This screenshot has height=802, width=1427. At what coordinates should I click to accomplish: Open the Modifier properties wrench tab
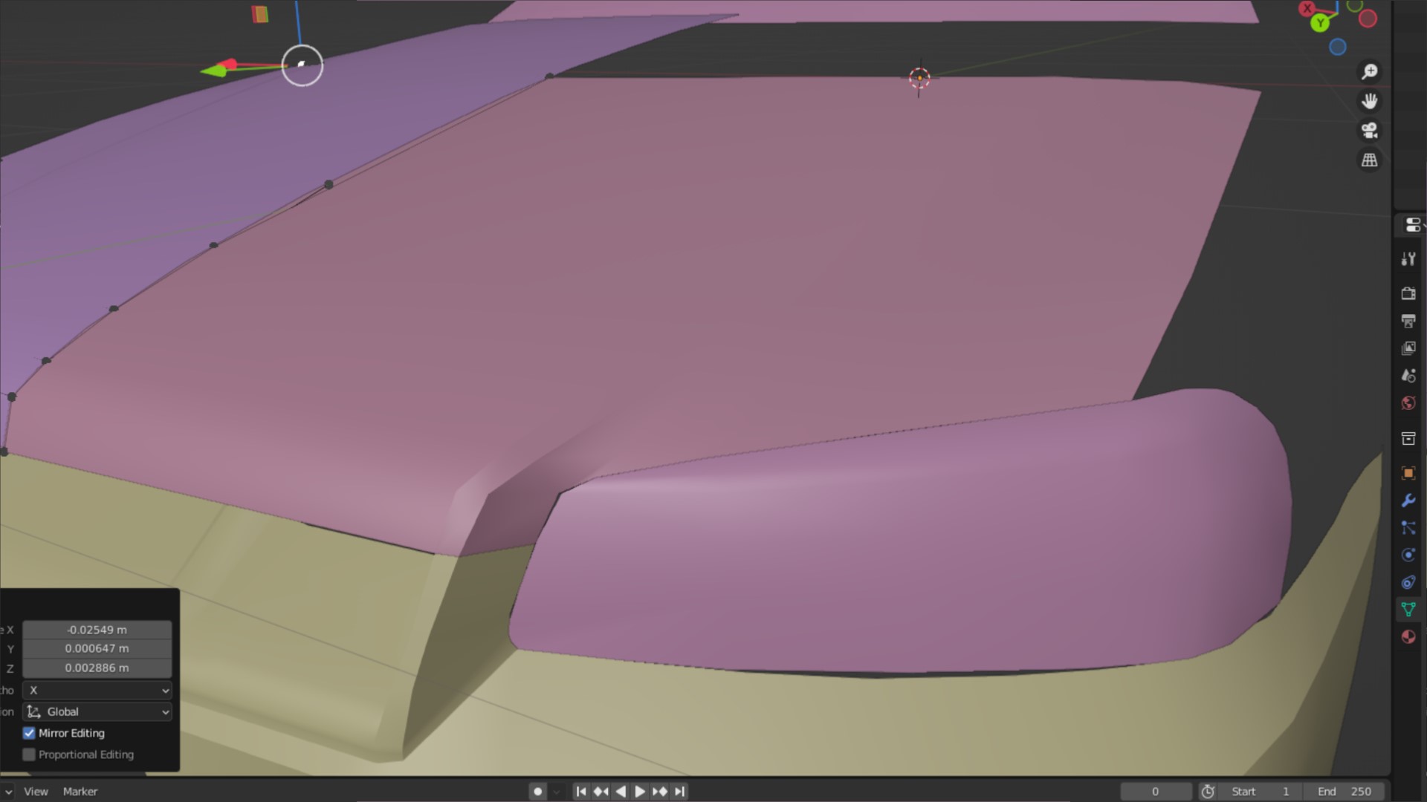click(1408, 501)
